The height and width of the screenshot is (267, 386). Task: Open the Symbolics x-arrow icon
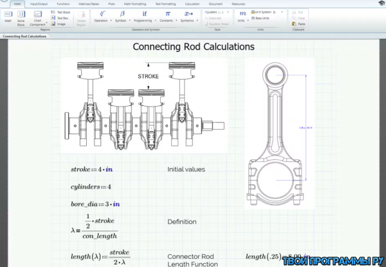click(188, 13)
